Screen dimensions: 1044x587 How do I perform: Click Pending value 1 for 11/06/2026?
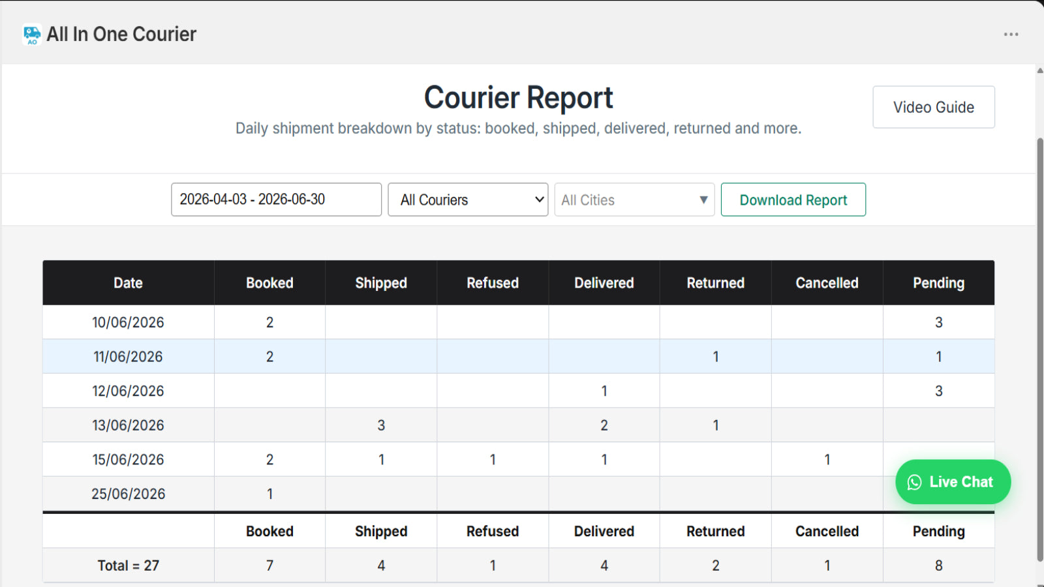point(939,357)
